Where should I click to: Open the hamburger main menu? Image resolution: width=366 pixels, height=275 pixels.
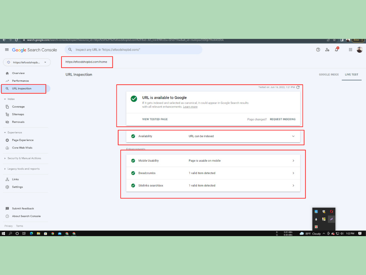(7, 49)
